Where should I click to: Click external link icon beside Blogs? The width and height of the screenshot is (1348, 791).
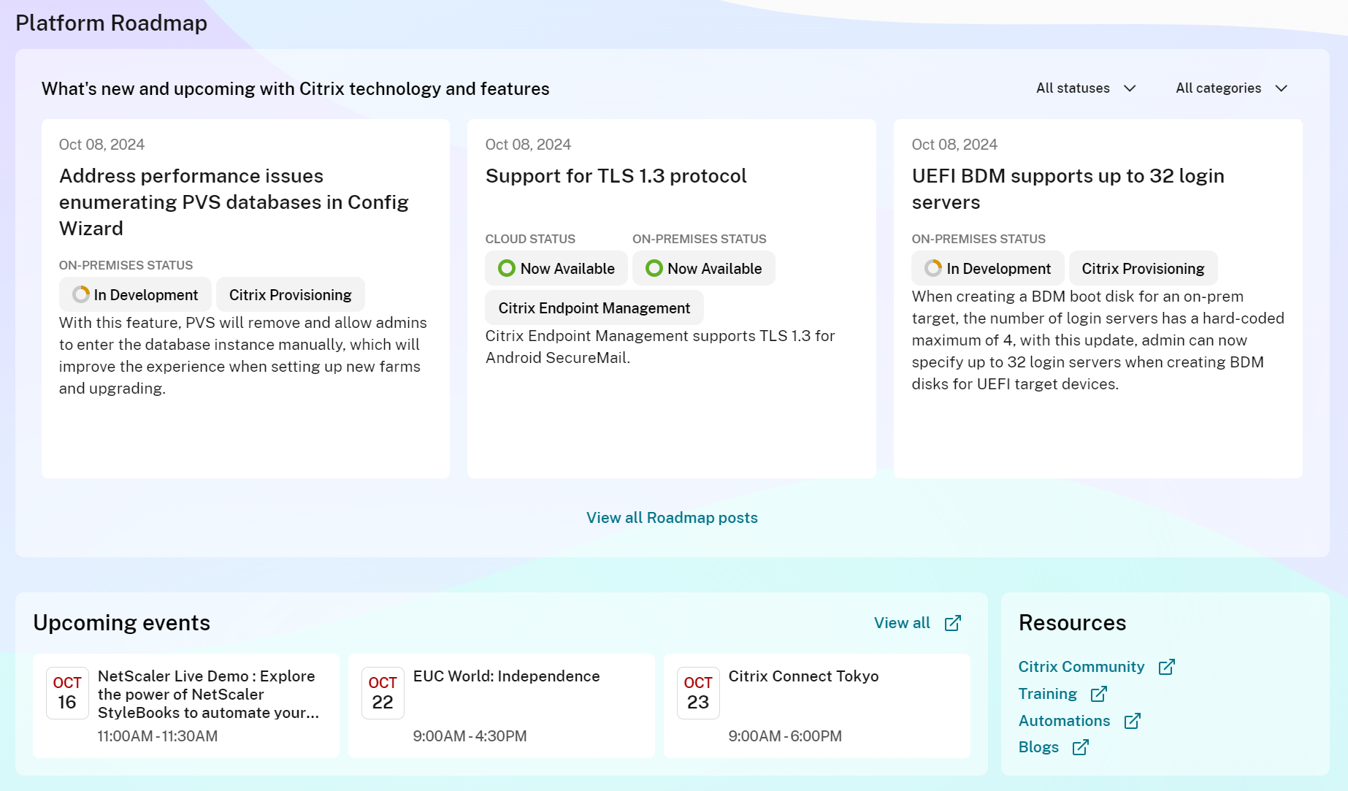1080,747
